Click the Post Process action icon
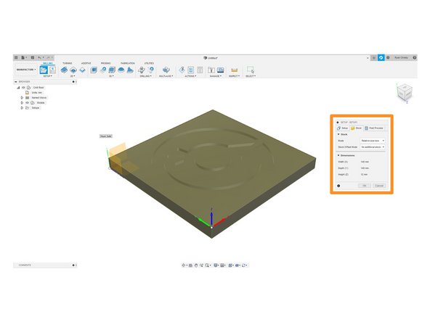The height and width of the screenshot is (322, 430). 191,70
